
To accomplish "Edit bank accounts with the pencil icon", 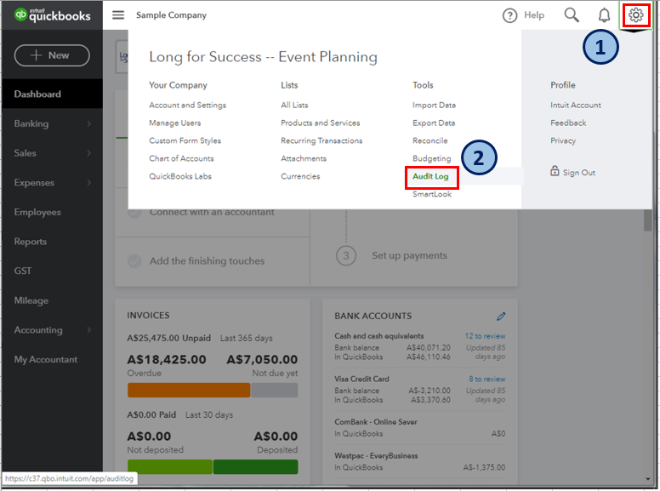I will point(502,316).
